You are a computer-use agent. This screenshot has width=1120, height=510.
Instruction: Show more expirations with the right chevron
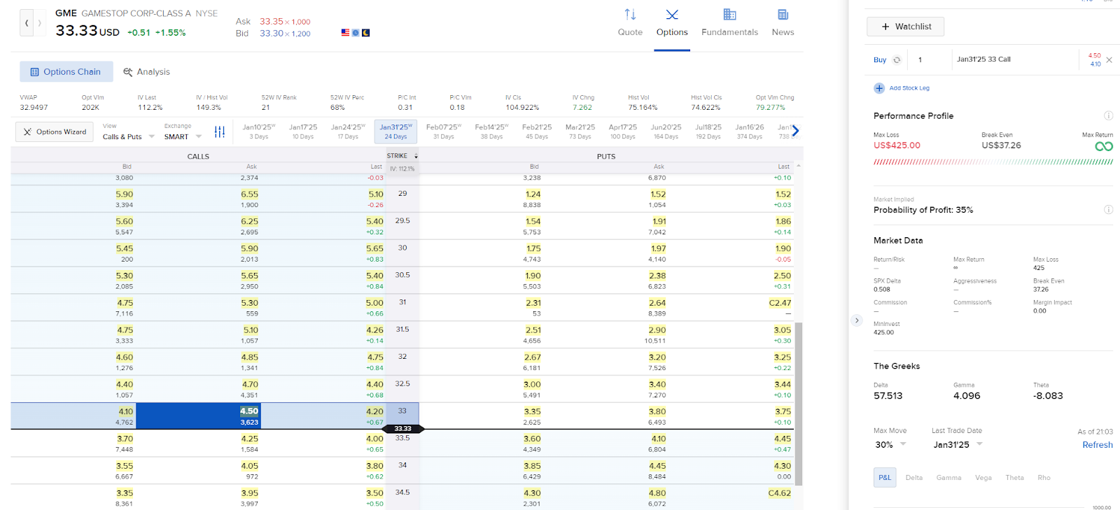(795, 131)
